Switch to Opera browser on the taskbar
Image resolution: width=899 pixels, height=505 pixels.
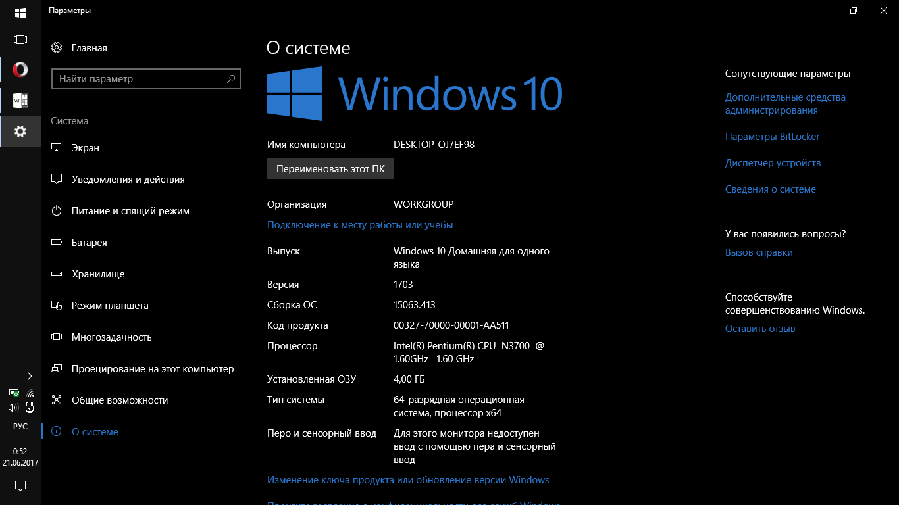point(20,70)
